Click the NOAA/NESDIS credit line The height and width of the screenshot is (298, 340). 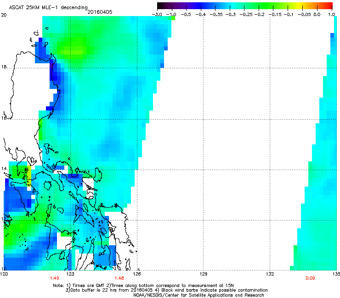pyautogui.click(x=198, y=295)
